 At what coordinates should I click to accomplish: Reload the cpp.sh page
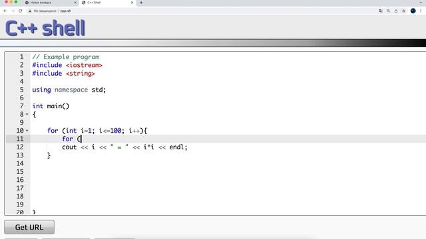[21, 11]
